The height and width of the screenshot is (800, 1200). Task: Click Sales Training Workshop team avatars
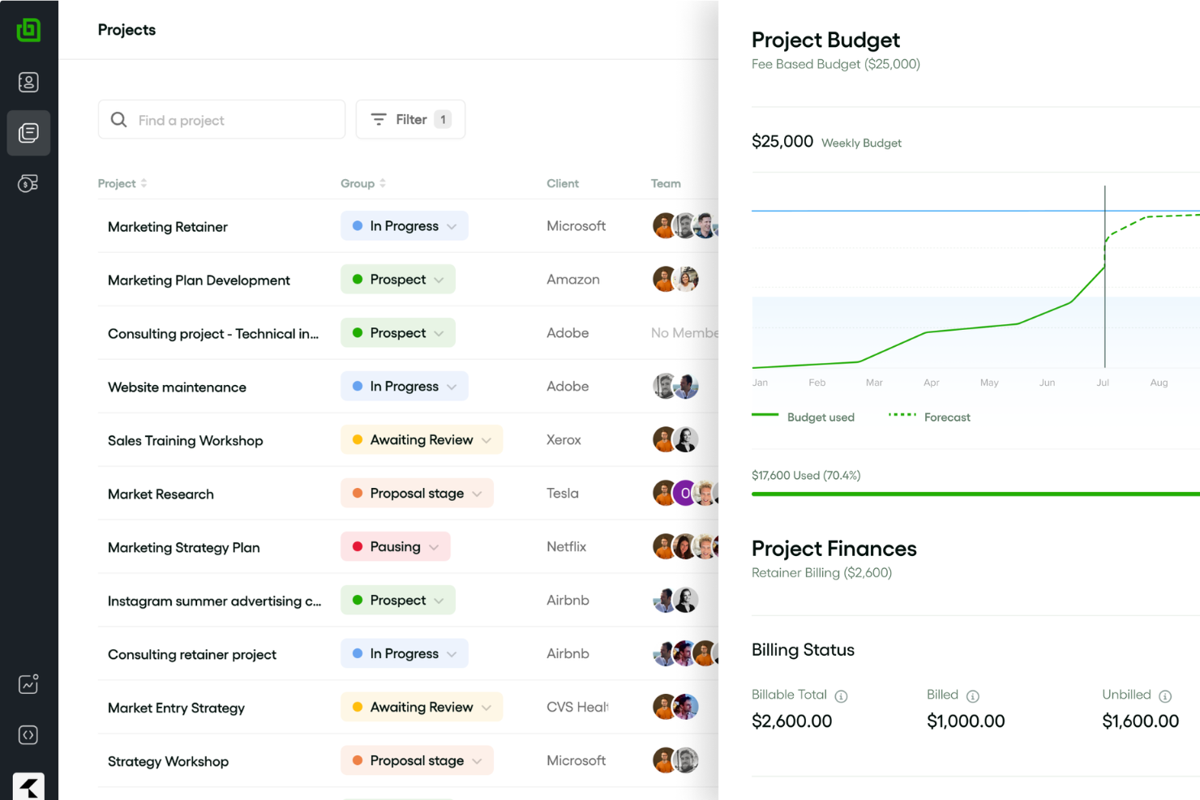(x=675, y=440)
